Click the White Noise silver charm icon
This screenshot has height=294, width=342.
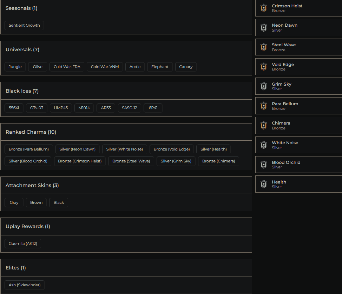coord(264,145)
